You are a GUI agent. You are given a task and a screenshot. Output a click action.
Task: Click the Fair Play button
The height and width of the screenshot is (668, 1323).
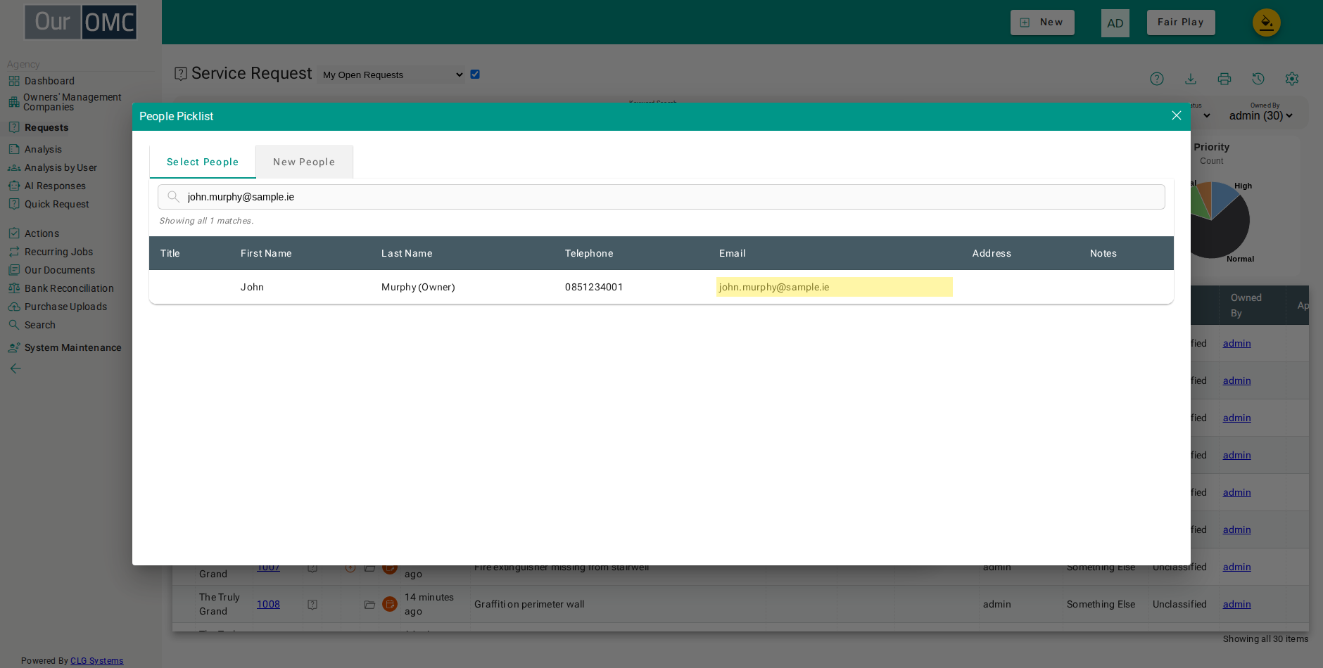coord(1181,23)
